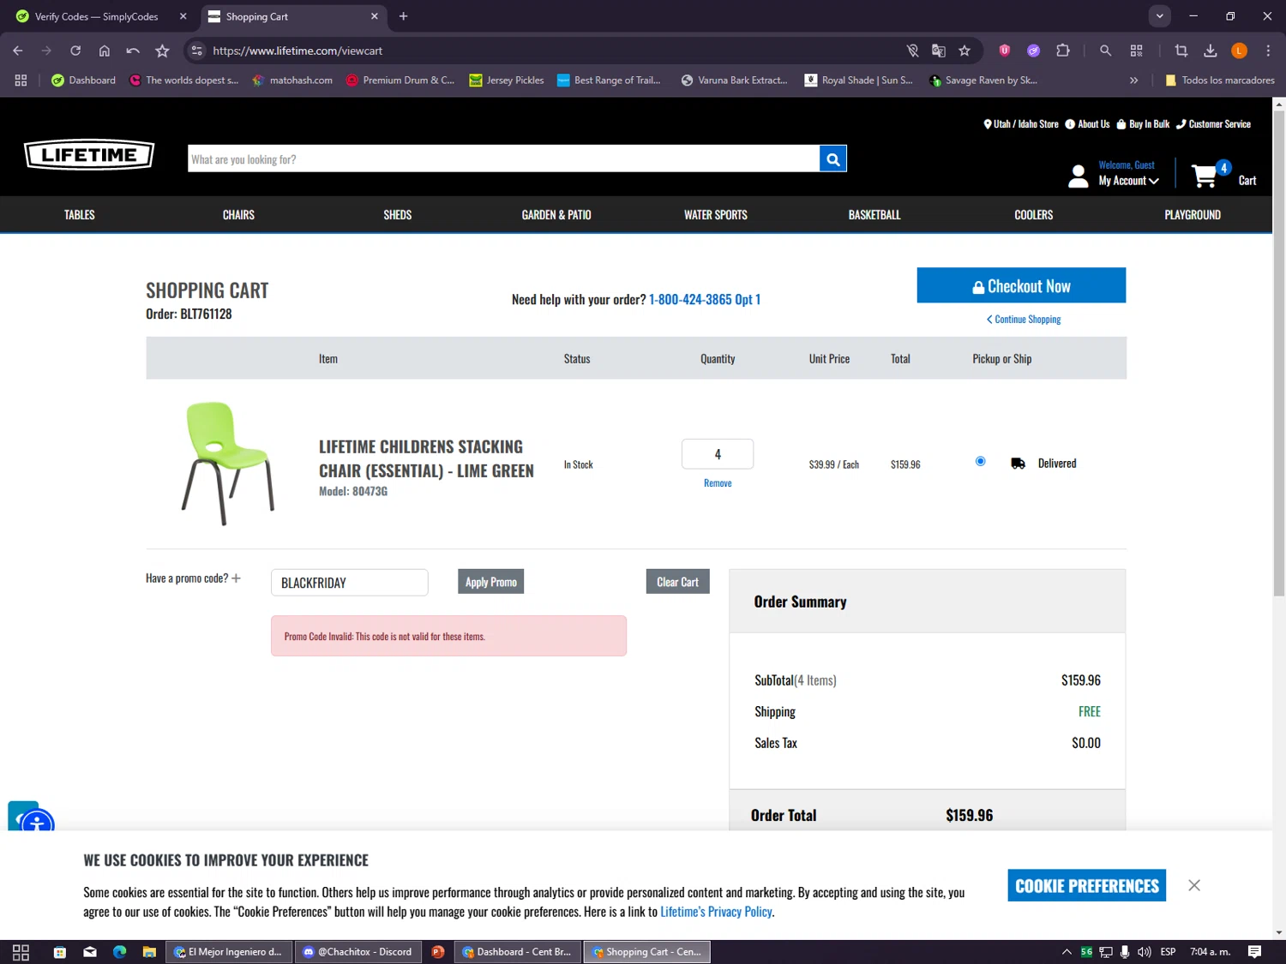Show more bookmarks chevron

[1133, 81]
